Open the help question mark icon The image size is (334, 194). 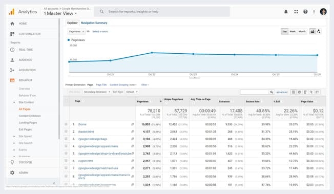click(x=305, y=12)
